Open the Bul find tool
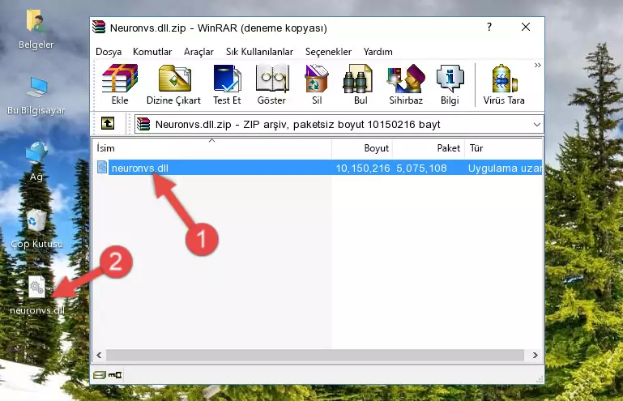Image resolution: width=623 pixels, height=401 pixels. (x=360, y=84)
